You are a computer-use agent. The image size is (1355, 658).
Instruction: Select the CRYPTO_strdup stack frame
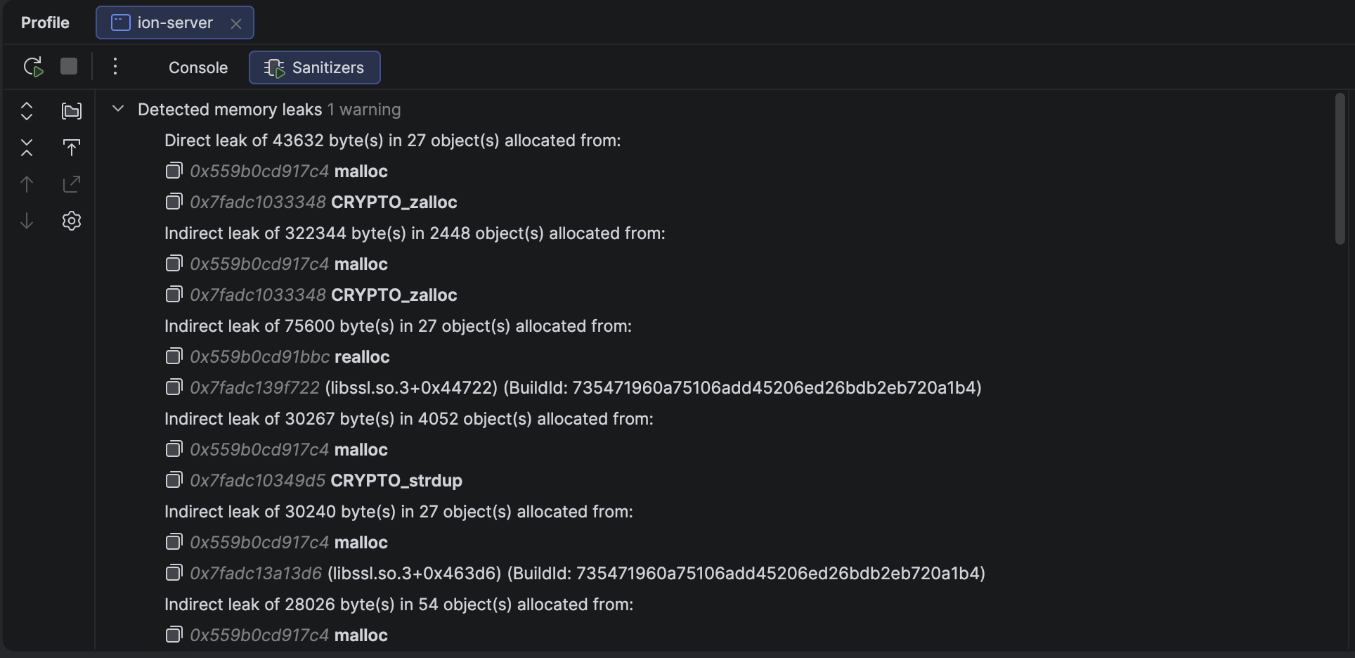[396, 481]
